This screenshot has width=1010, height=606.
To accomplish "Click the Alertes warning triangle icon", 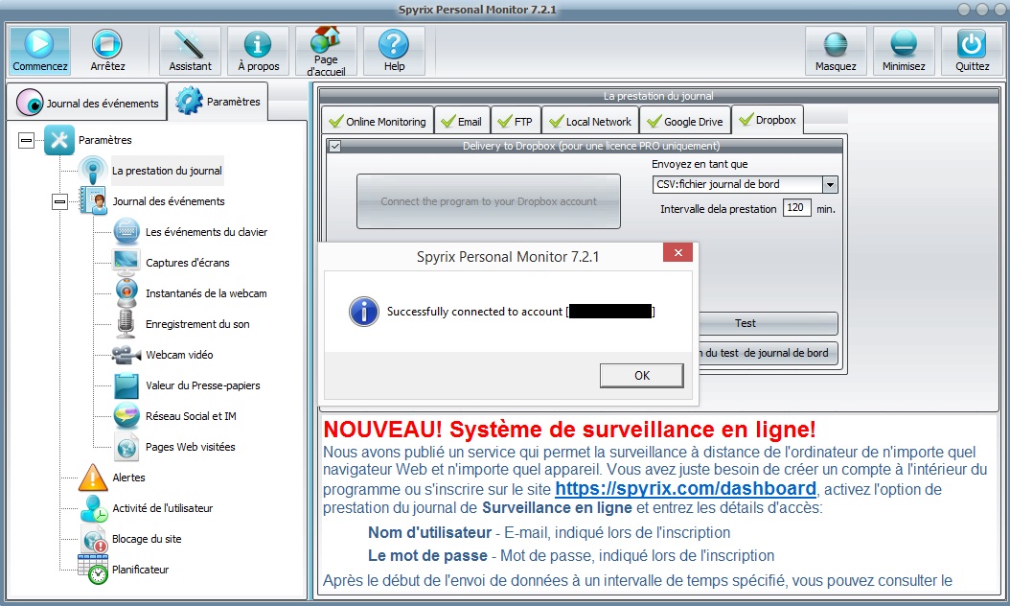I will pyautogui.click(x=93, y=478).
